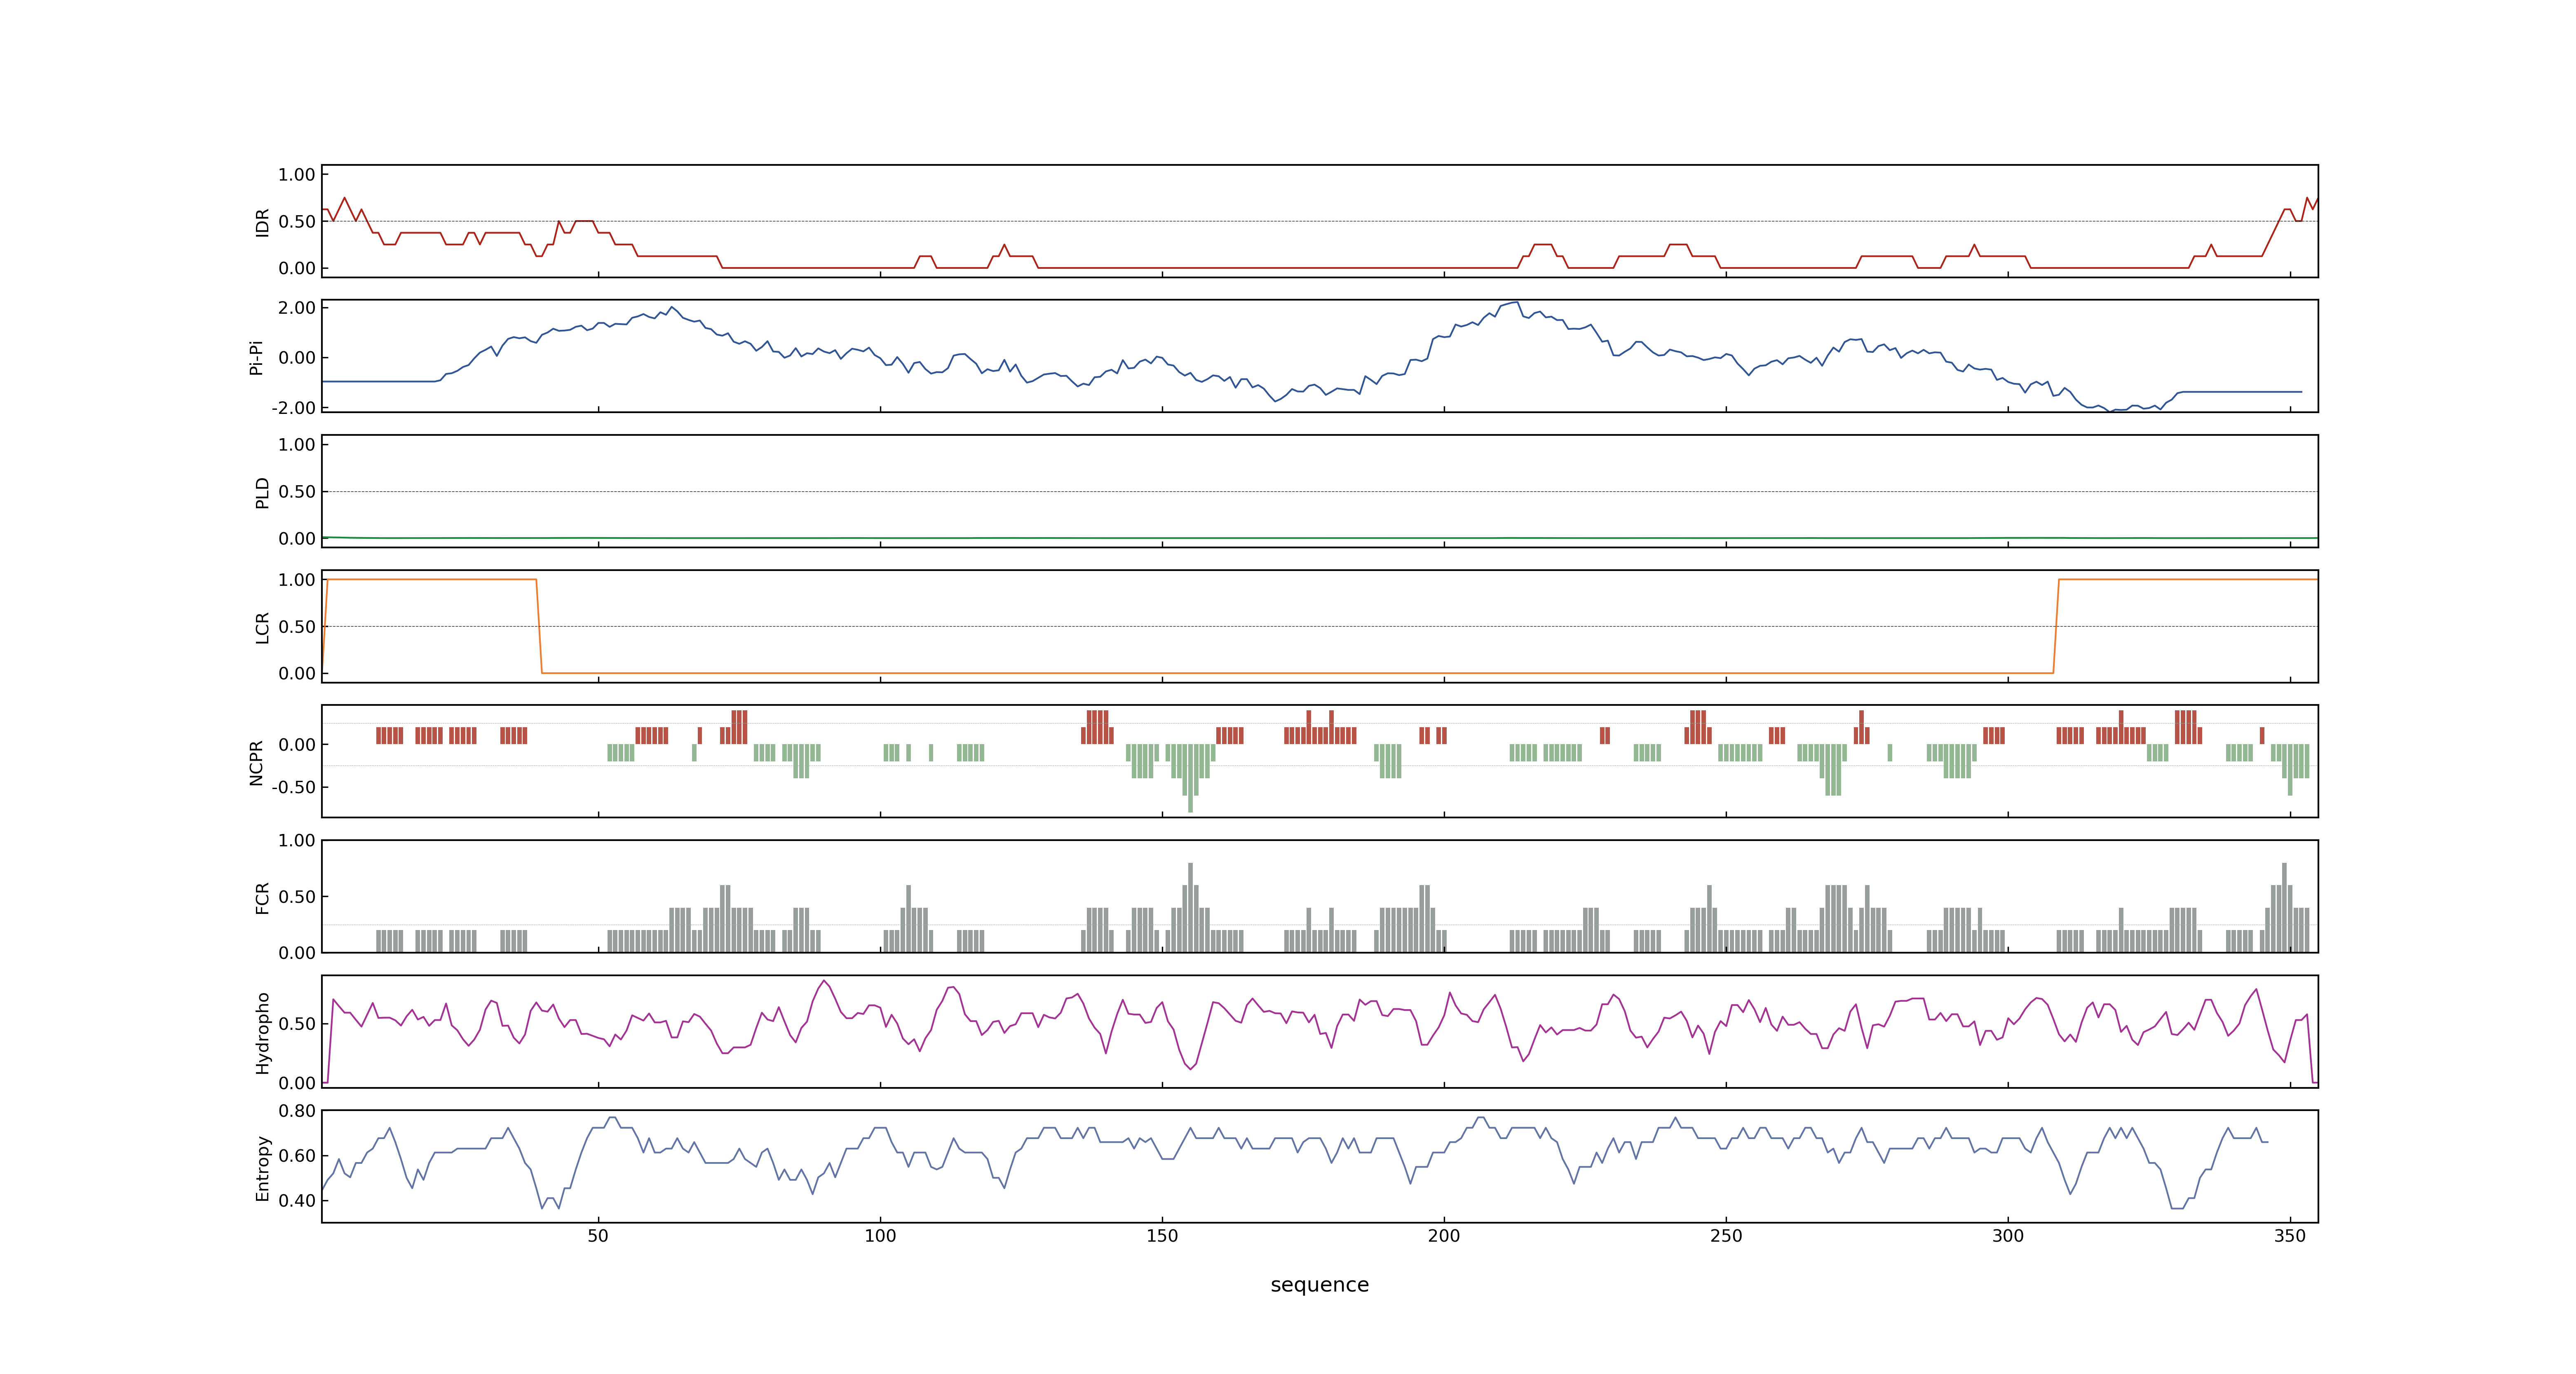Click the 2.00 tick on Pi-Pi axis

[x=297, y=308]
